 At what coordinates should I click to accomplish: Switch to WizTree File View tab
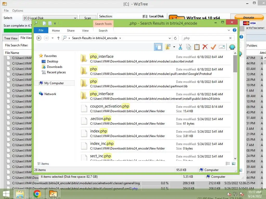(26, 38)
